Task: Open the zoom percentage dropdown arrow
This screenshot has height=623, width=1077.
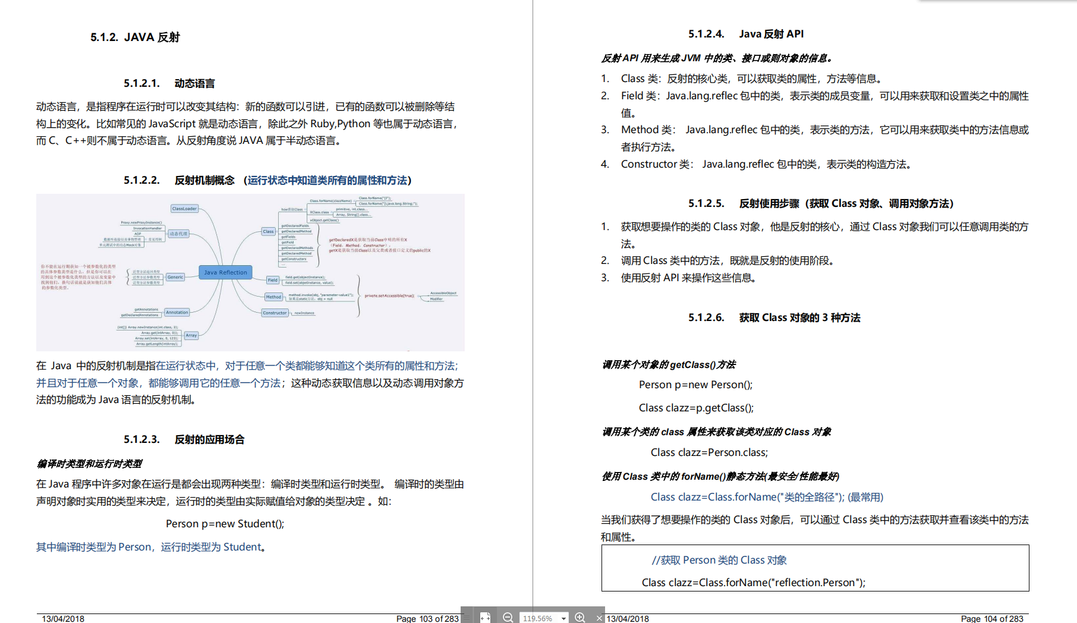Action: (x=563, y=619)
